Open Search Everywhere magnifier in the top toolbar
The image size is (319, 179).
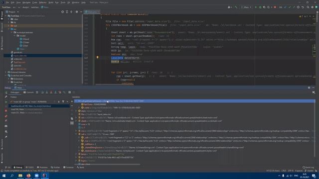coord(308,7)
